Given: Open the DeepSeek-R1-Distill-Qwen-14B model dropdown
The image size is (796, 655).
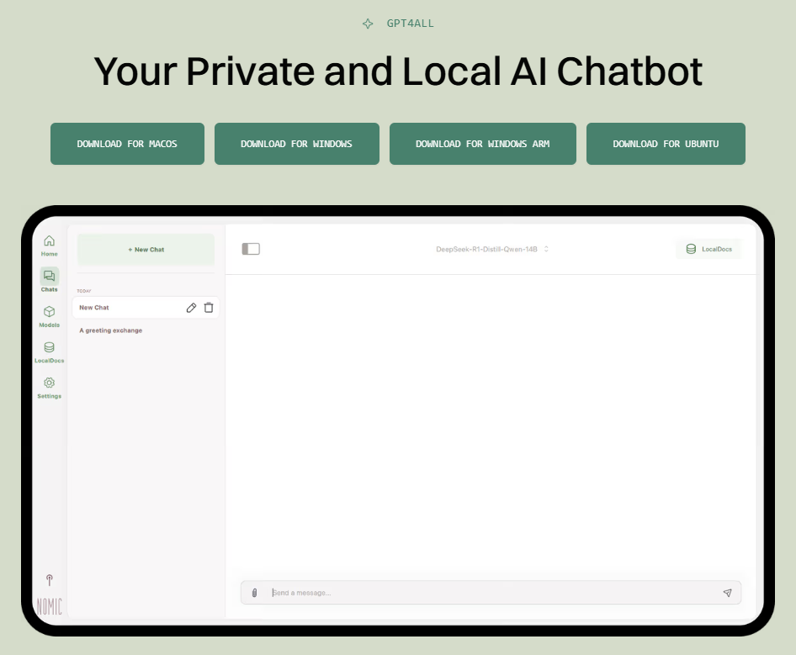Looking at the screenshot, I should coord(492,249).
